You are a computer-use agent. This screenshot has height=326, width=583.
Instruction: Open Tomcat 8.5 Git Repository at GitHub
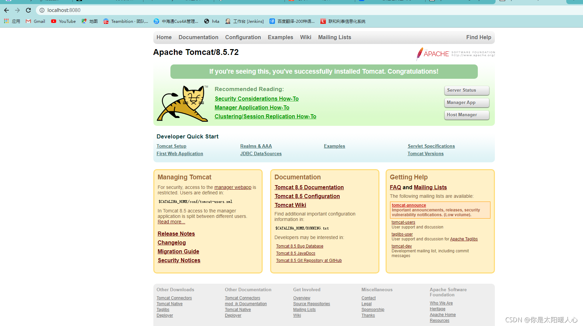coord(309,261)
